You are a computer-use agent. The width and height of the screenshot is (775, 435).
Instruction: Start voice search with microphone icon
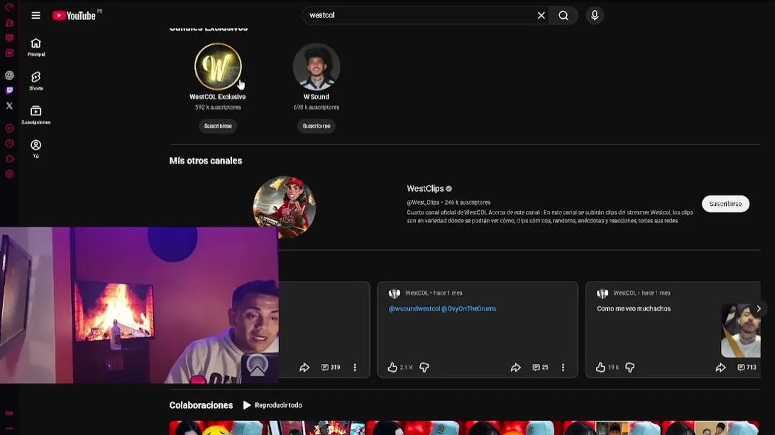click(x=595, y=16)
